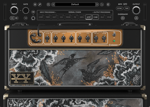This screenshot has width=150, height=107.
Task: Click the green power indicator LED
Action: pos(114,41)
